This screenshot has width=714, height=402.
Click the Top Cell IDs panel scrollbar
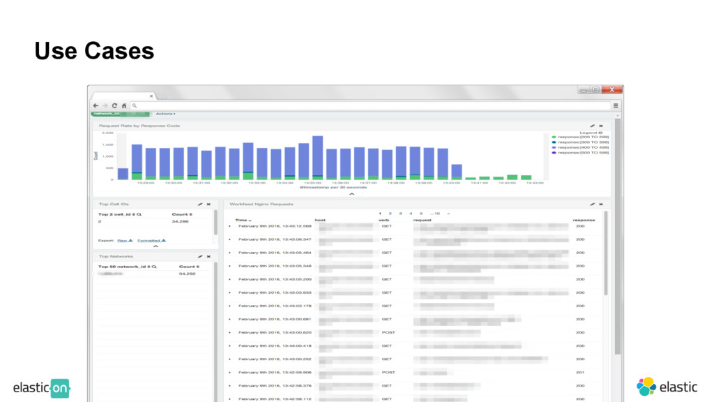coord(215,223)
